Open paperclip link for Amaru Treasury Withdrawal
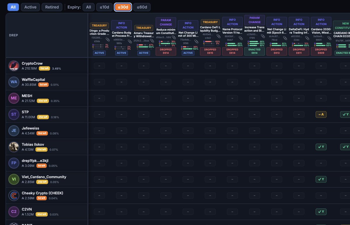This screenshot has width=350, height=225. coord(152,41)
